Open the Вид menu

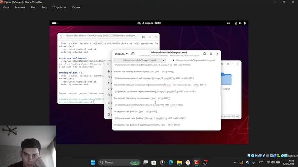coord(33,7)
